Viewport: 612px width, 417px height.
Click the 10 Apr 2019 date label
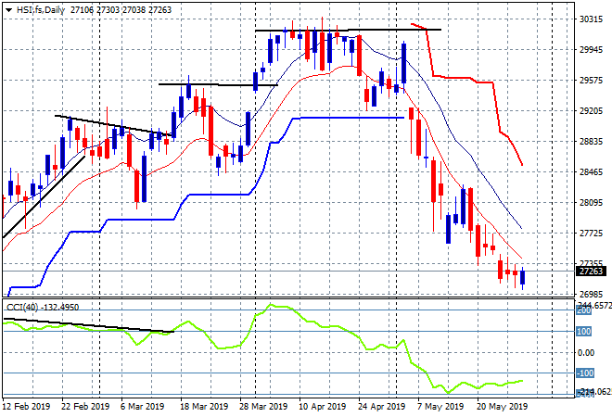322,407
